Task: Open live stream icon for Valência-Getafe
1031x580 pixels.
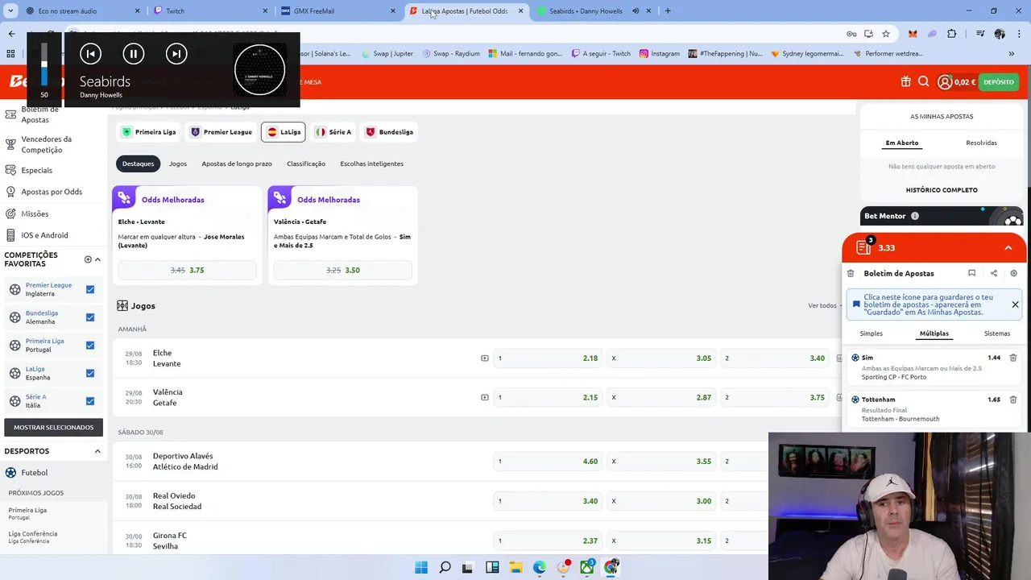Action: point(484,397)
